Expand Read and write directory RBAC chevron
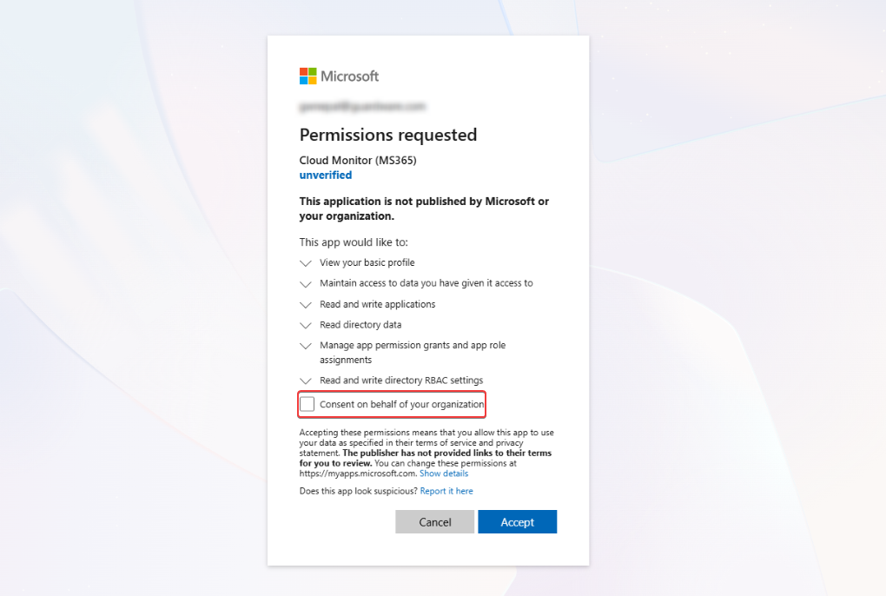The width and height of the screenshot is (886, 596). 305,381
